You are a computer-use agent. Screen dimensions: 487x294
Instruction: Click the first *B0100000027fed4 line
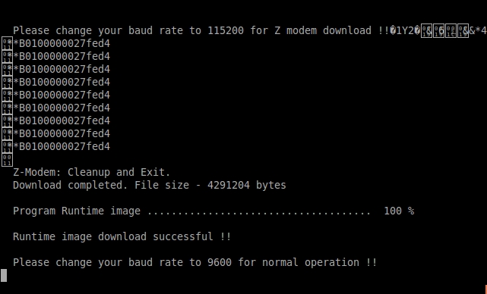coord(62,43)
